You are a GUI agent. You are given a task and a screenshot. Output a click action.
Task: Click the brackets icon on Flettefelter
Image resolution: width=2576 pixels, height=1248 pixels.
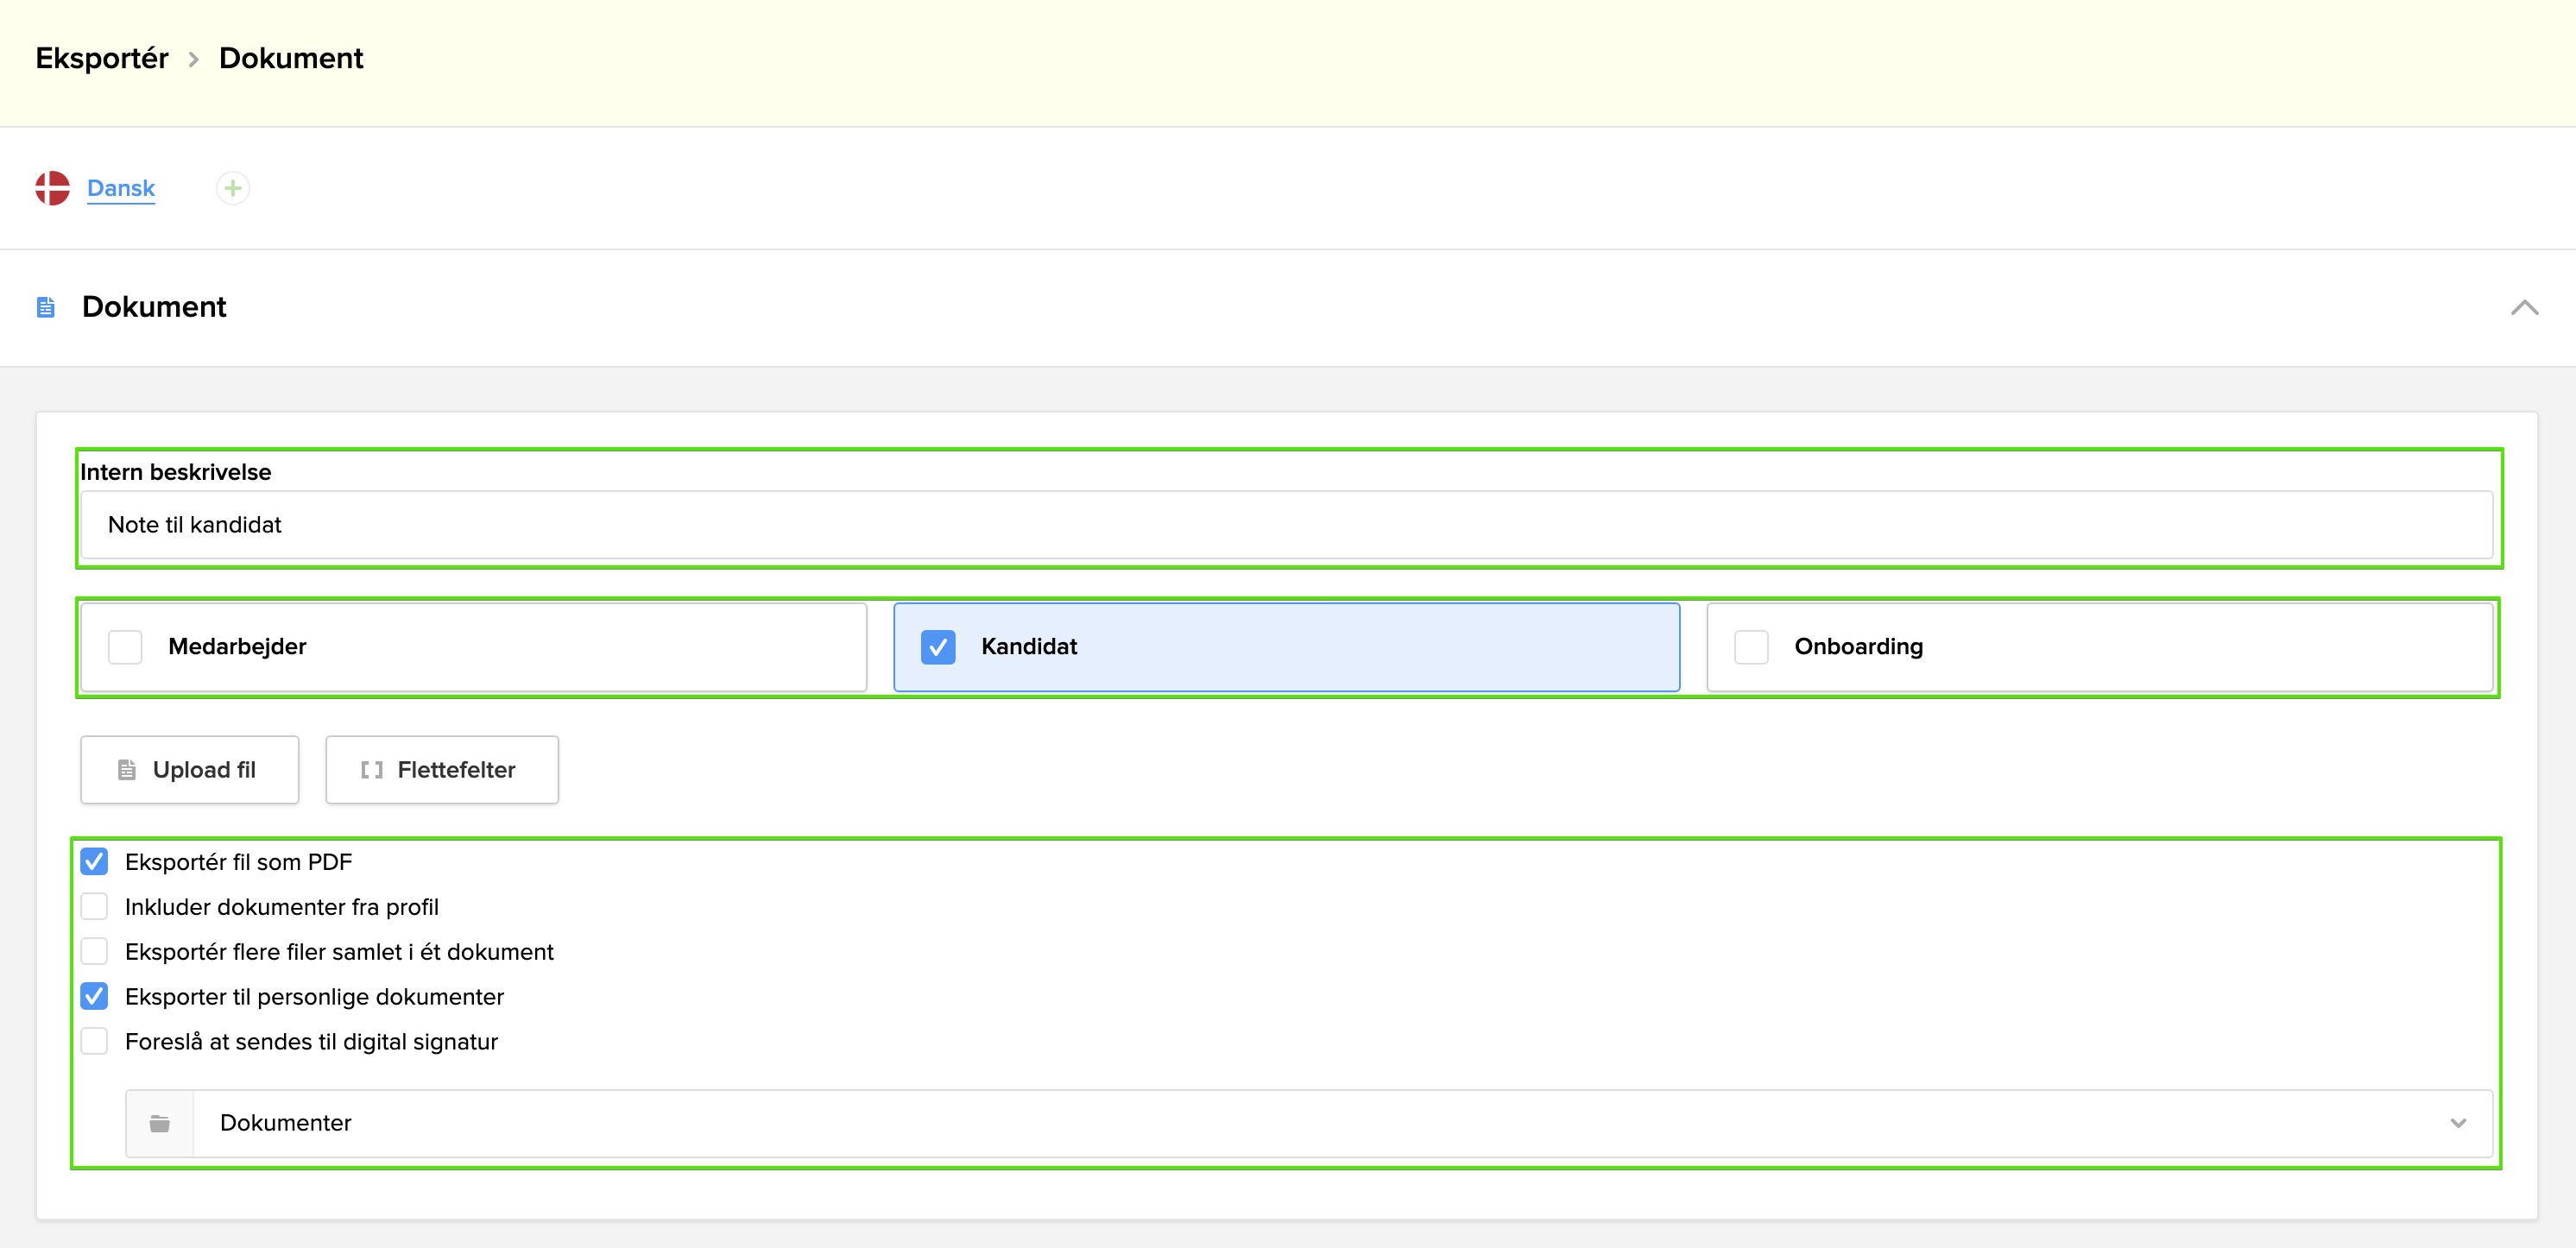click(371, 769)
